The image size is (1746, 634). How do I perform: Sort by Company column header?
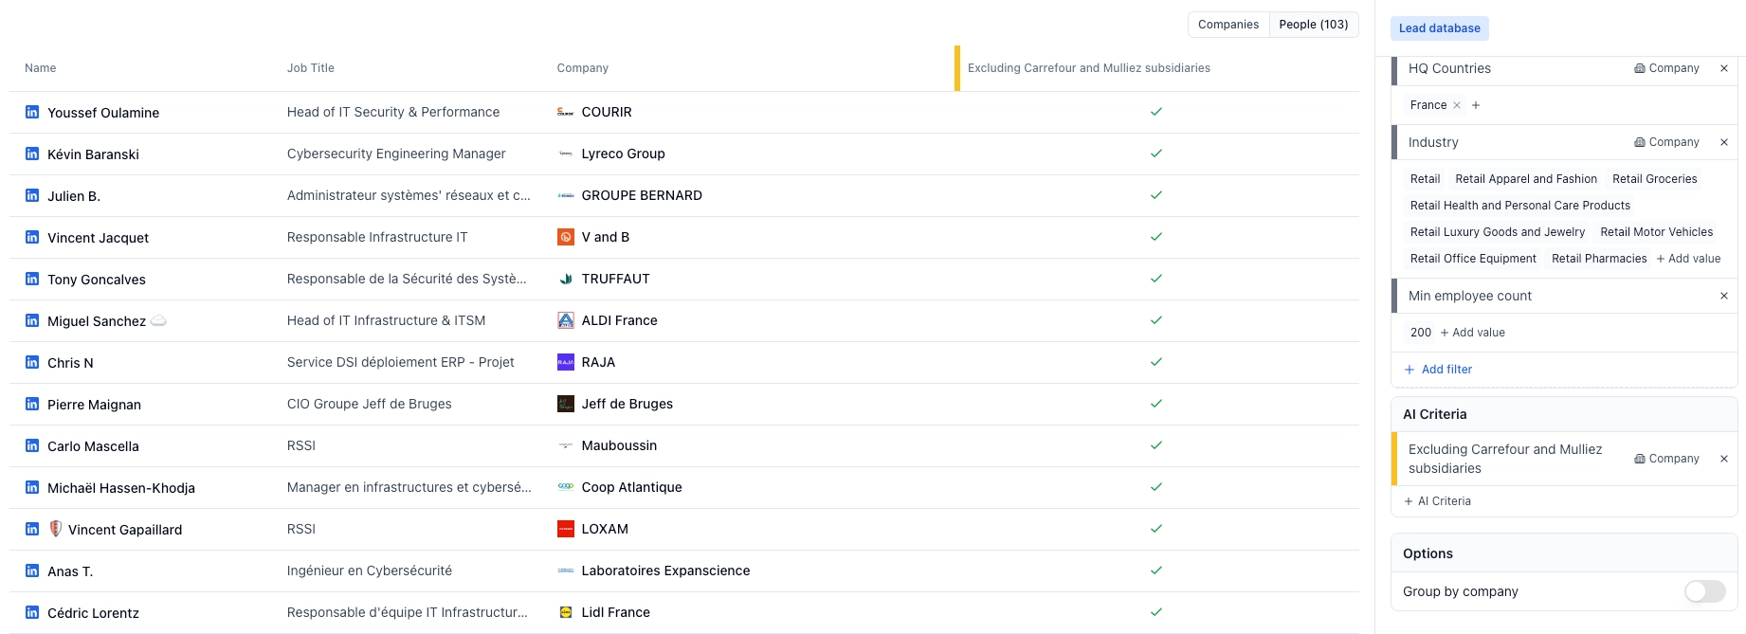pos(583,68)
